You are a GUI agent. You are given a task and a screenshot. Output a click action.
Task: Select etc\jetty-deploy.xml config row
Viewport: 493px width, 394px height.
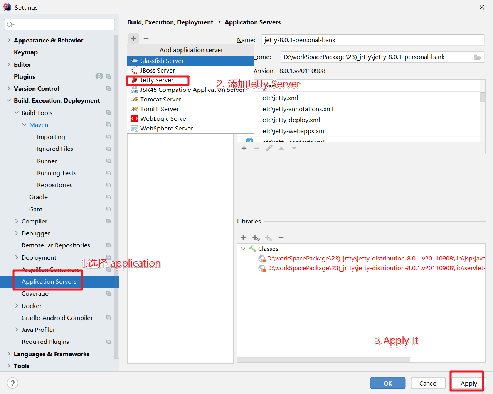click(358, 120)
